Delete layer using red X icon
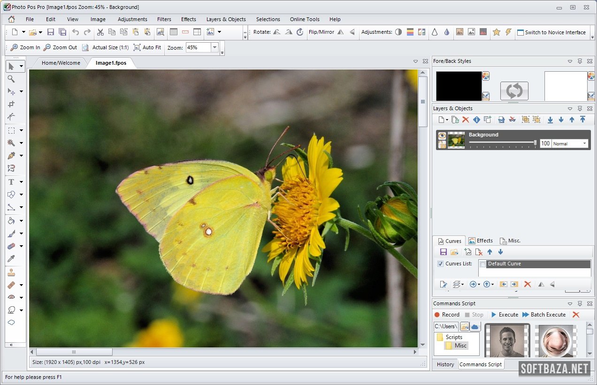Screen dimensions: 597x385 click(466, 120)
